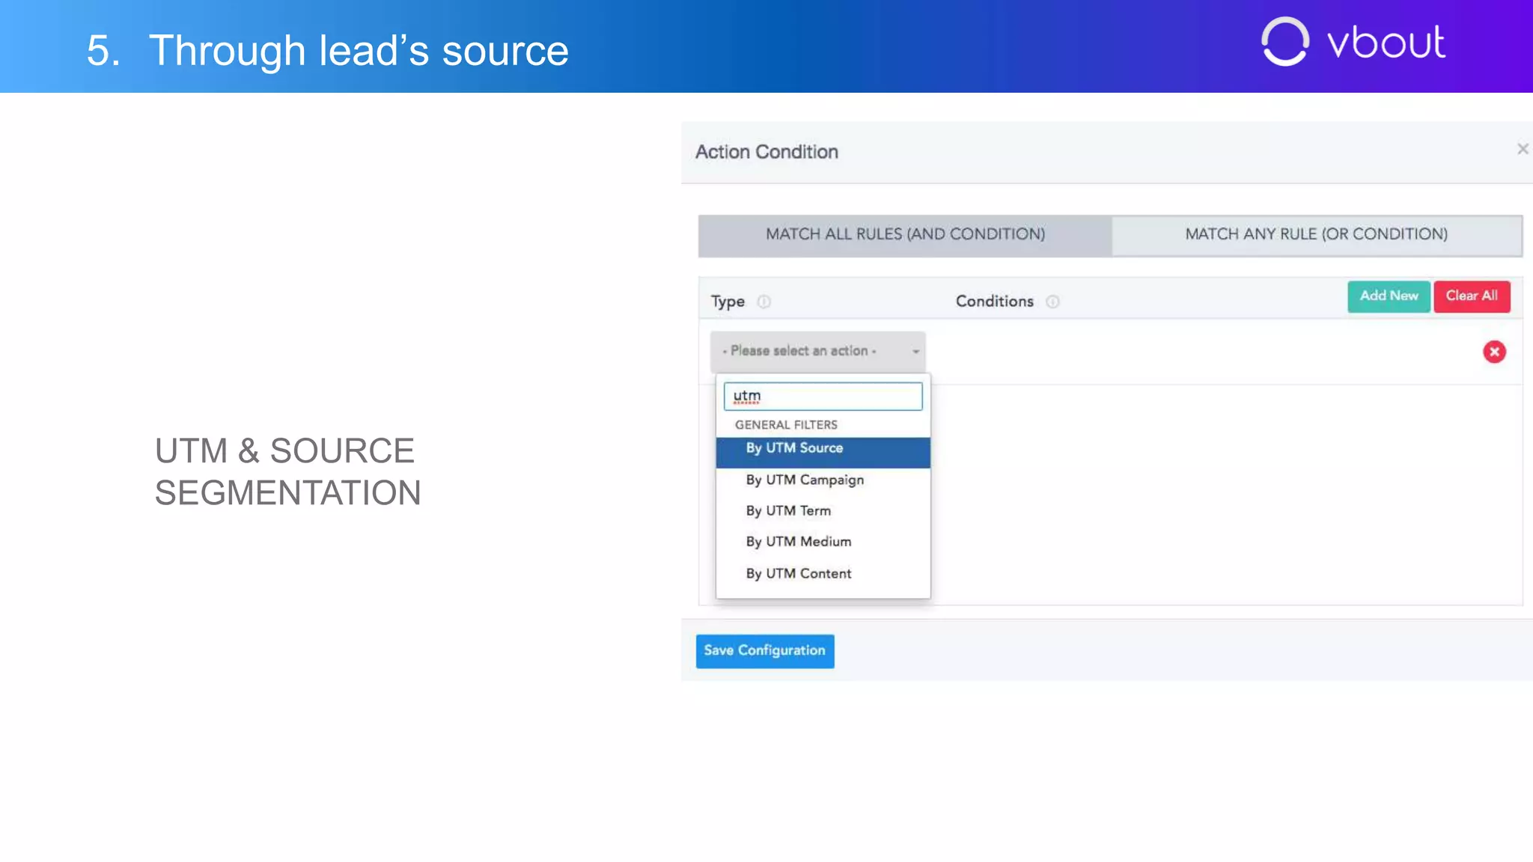Click the GENERAL FILTERS group header

(x=786, y=425)
